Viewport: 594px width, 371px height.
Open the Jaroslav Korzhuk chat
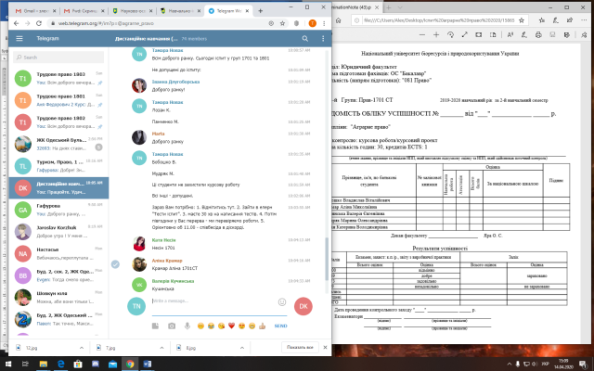tap(58, 232)
